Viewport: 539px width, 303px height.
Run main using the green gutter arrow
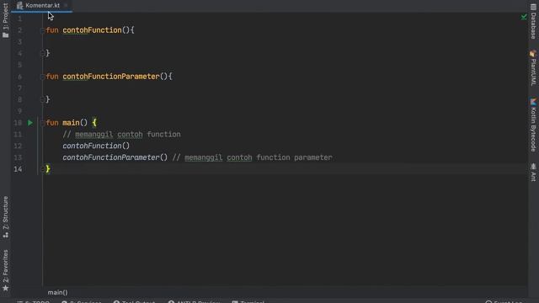tap(30, 123)
